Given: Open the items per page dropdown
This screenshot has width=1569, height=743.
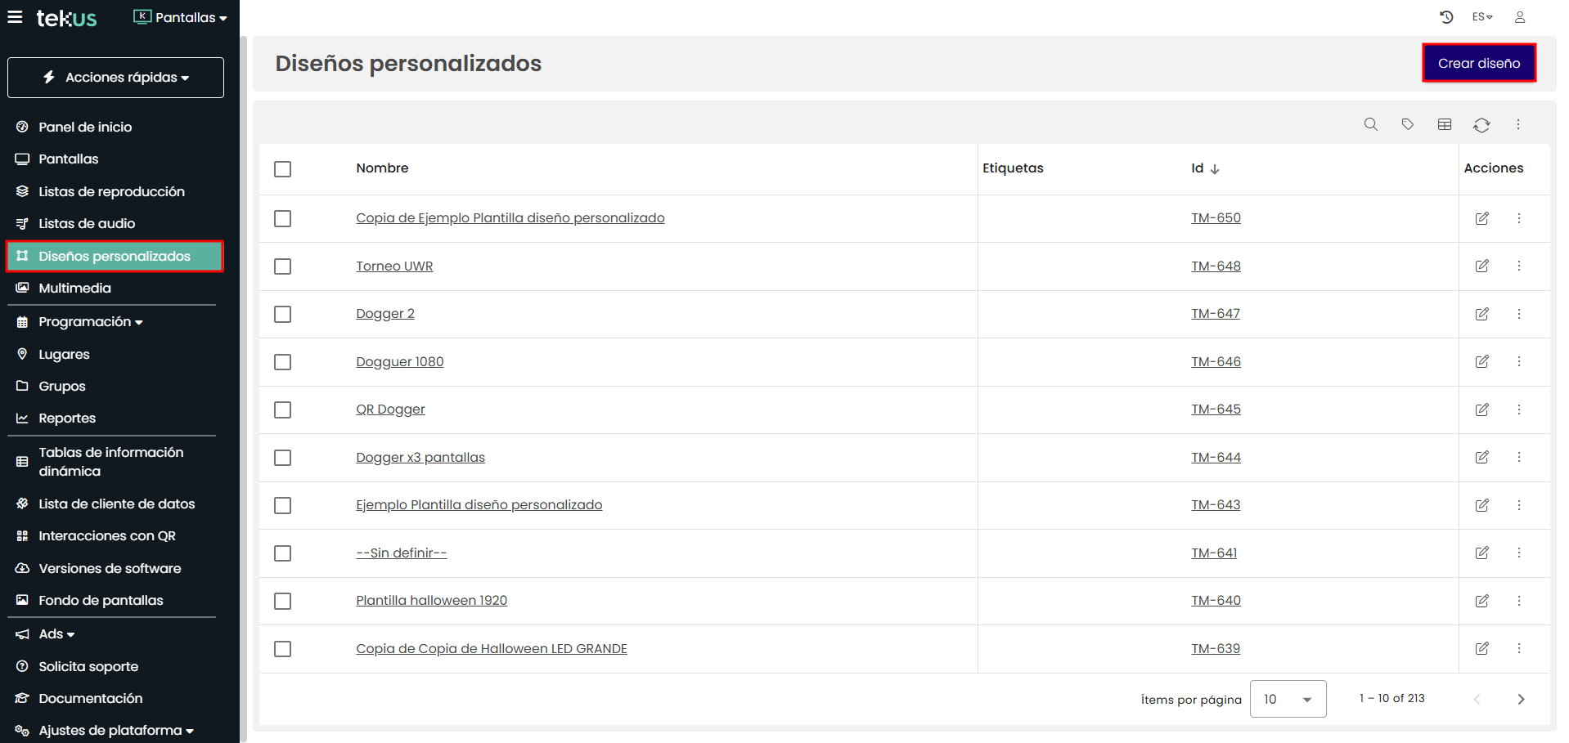Looking at the screenshot, I should point(1288,699).
